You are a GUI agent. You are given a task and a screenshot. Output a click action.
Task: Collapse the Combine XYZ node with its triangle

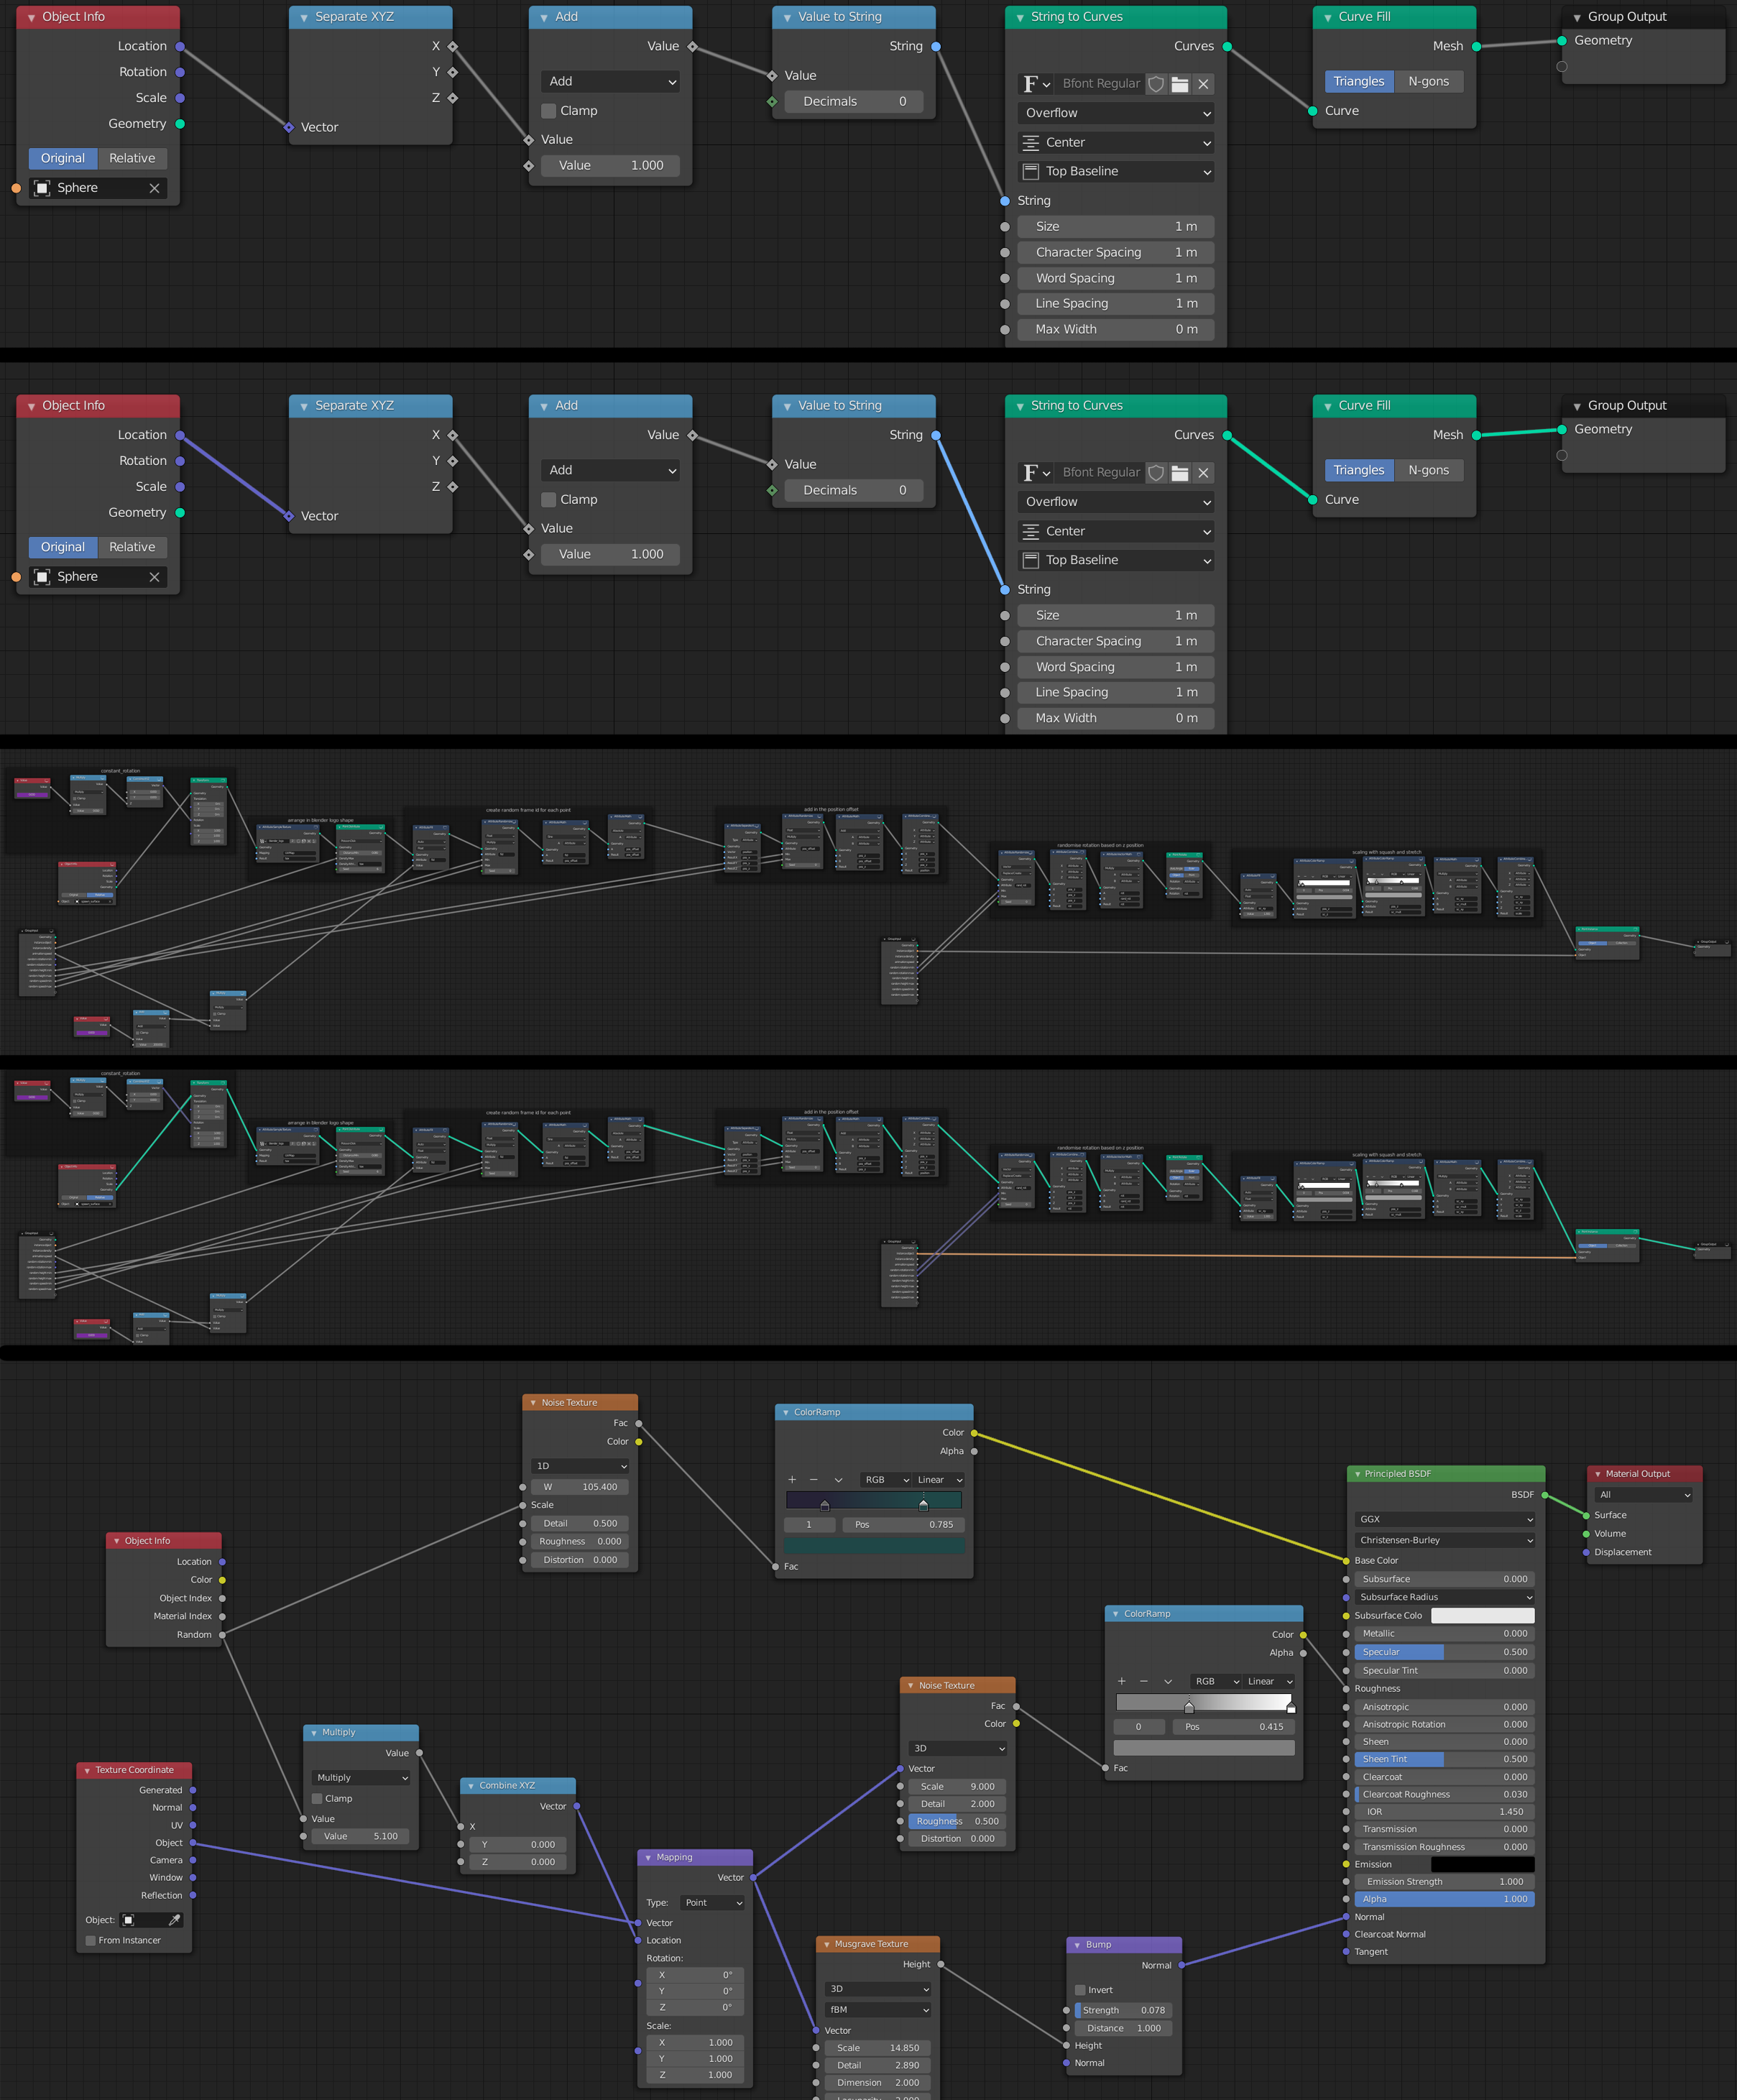point(471,1786)
